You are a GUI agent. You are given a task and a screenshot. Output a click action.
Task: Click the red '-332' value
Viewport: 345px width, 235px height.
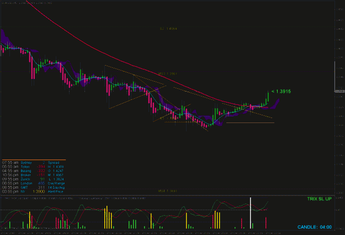click(x=41, y=171)
